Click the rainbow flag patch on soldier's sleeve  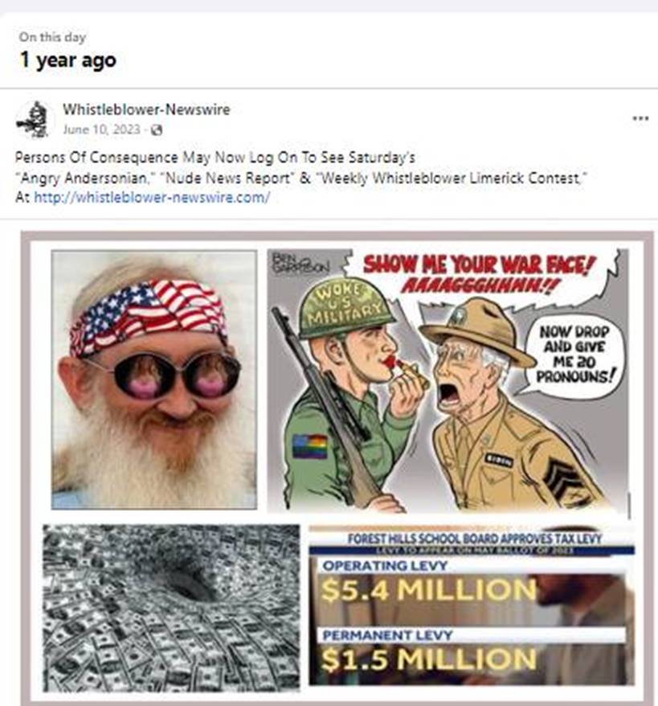[x=309, y=446]
